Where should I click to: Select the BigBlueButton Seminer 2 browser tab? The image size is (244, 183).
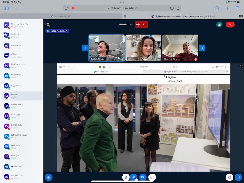tap(183, 16)
